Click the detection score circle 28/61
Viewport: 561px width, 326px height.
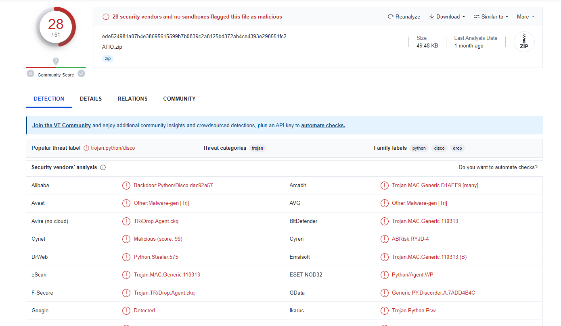(x=56, y=27)
